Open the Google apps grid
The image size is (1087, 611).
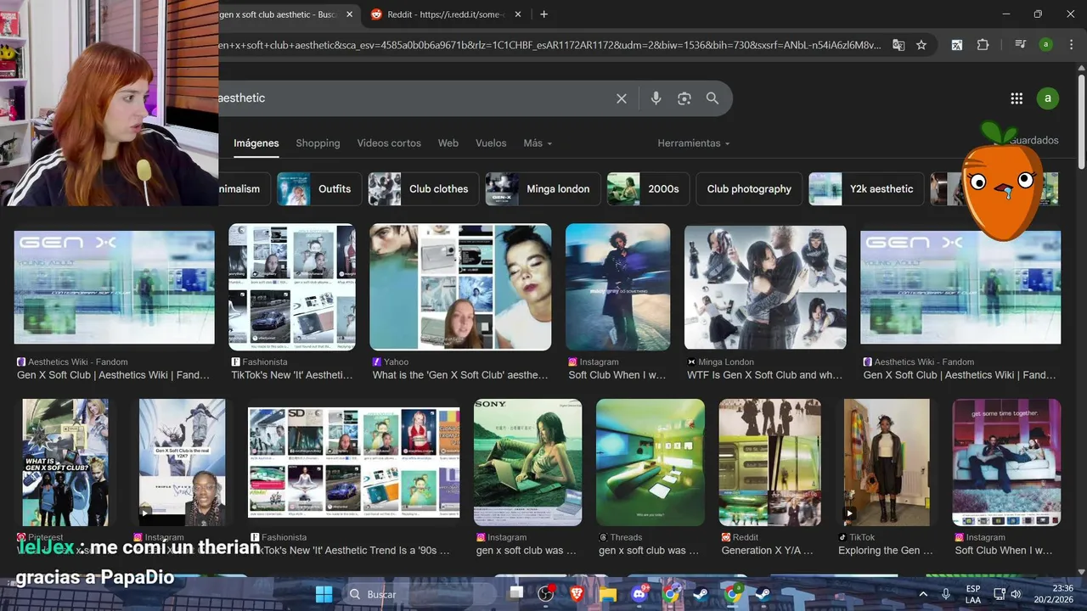pyautogui.click(x=1017, y=98)
